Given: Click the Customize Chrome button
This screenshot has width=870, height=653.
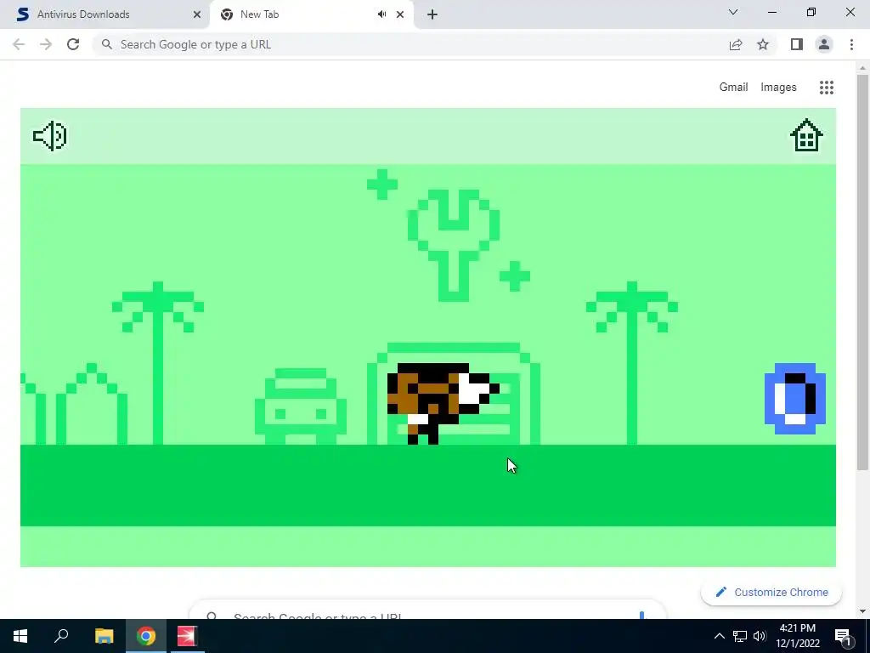Looking at the screenshot, I should tap(771, 592).
